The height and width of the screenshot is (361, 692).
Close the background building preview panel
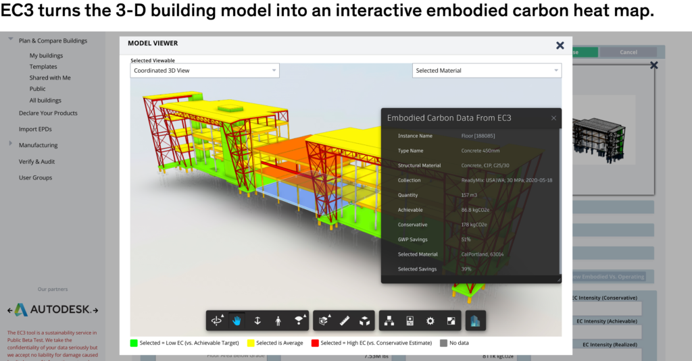(654, 65)
